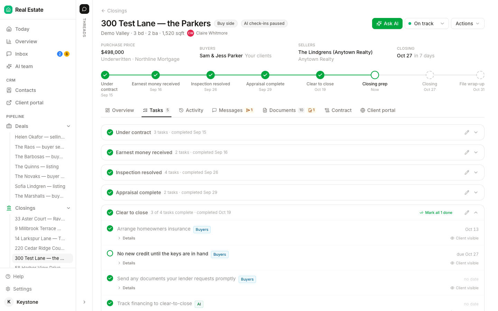Viewport: 498px width, 311px height.
Task: Click Mark all 1 done
Action: tap(436, 213)
